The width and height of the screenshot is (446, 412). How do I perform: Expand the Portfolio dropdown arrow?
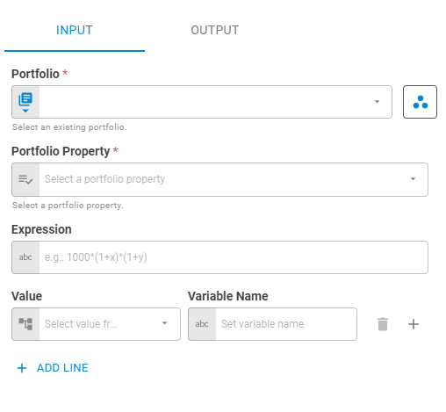click(x=377, y=102)
